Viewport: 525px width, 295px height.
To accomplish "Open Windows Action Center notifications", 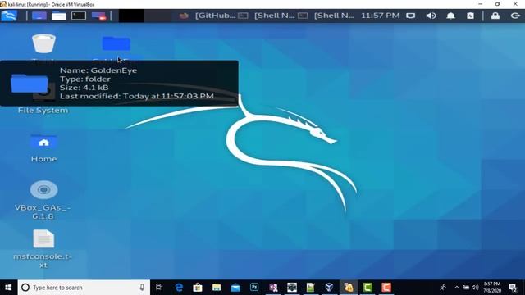I will coord(513,288).
